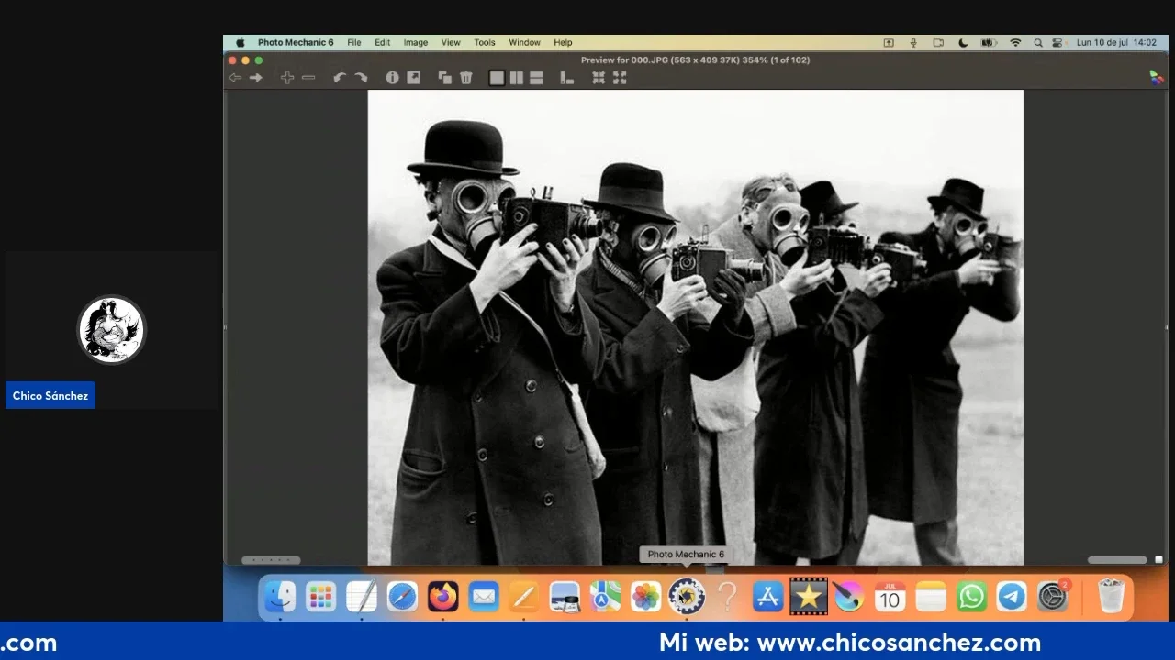Switch to stacked top-bottom image layout
Image resolution: width=1175 pixels, height=660 pixels.
coord(537,78)
